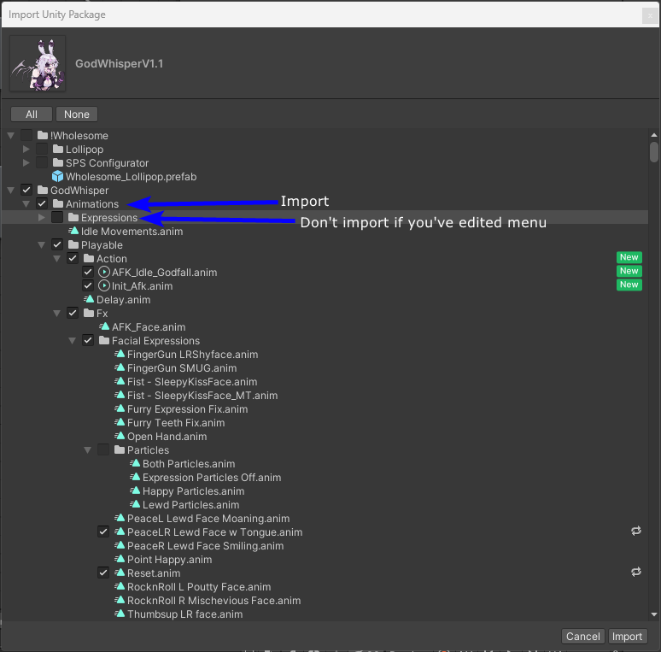Viewport: 661px width, 652px height.
Task: Collapse the Particles folder arrow
Action: click(88, 450)
